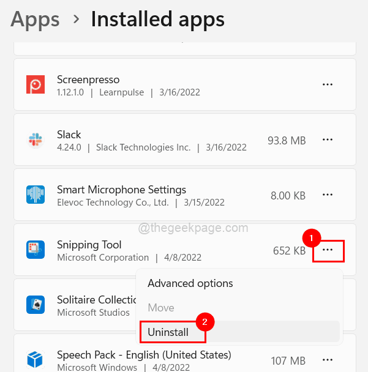Open more options for Smart Microphone Settings
The image size is (368, 372).
click(328, 195)
